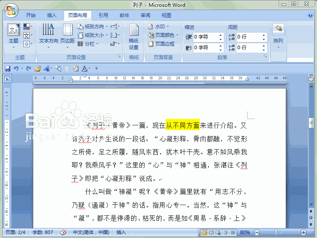Viewport: 317px width, 238px height.
Task: Open theme fonts dropdown
Action: pyautogui.click(x=28, y=35)
